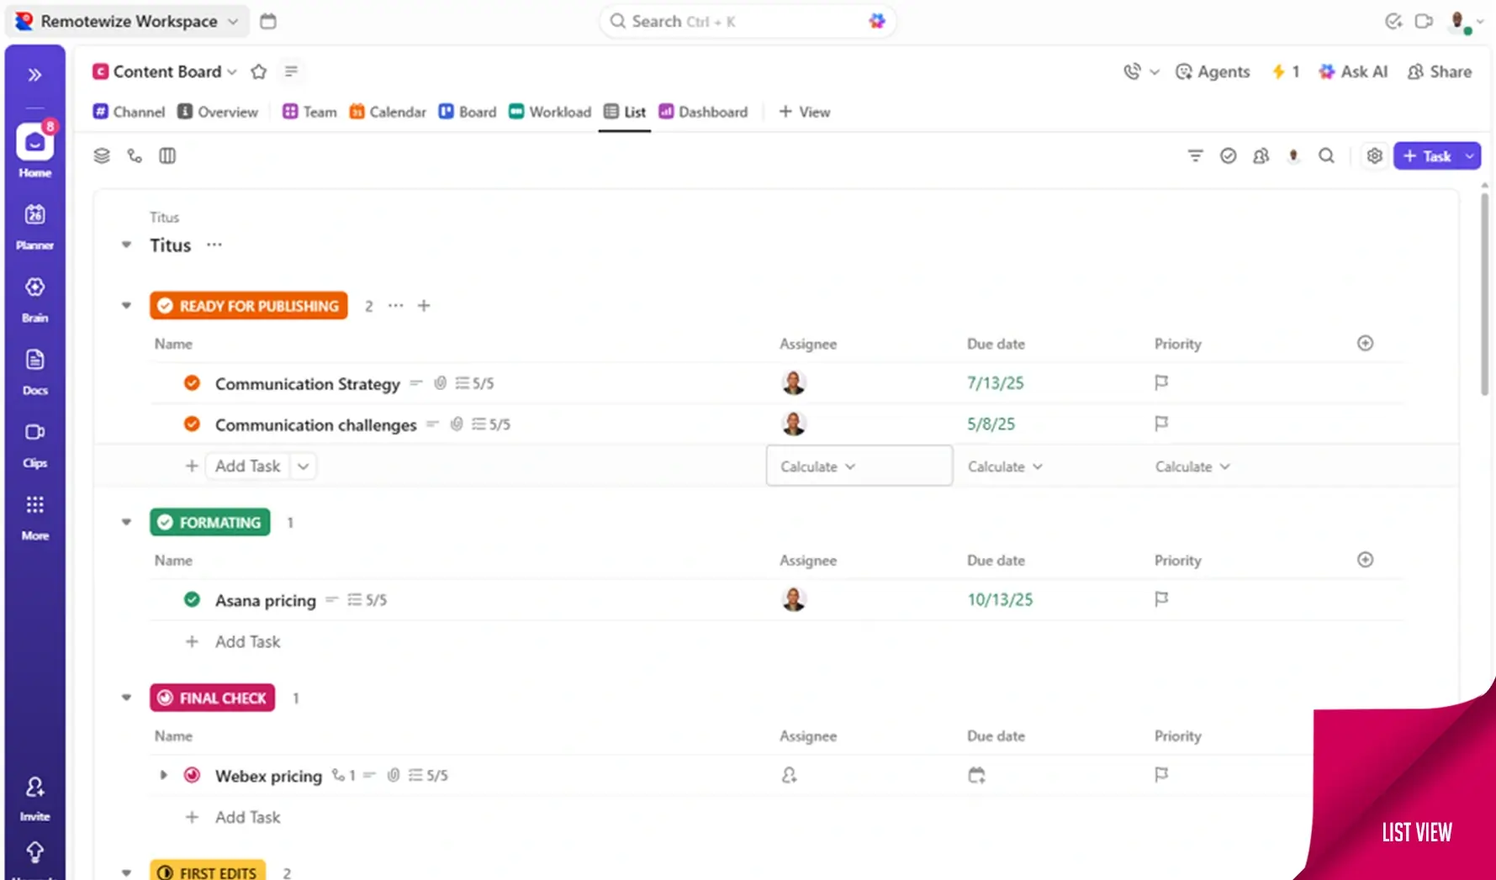Open Brain from the left sidebar
The height and width of the screenshot is (880, 1496).
coord(34,298)
